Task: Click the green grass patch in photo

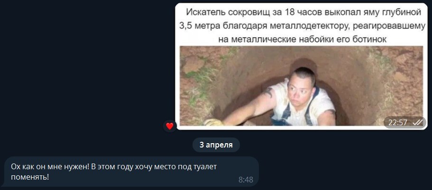Action: point(199,79)
